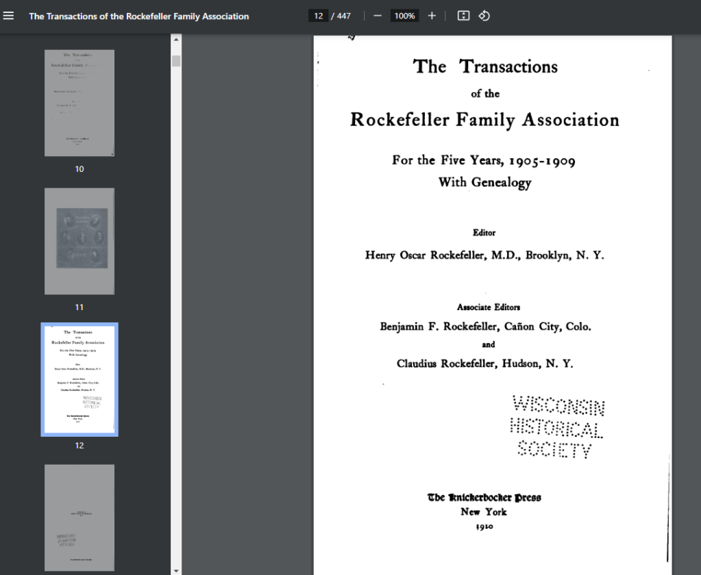Screen dimensions: 701x575
Task: Click the page number field showing 12
Action: point(319,16)
